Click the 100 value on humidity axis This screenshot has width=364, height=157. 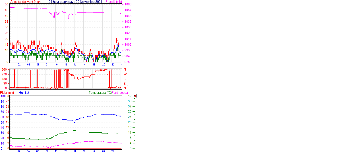[3, 96]
